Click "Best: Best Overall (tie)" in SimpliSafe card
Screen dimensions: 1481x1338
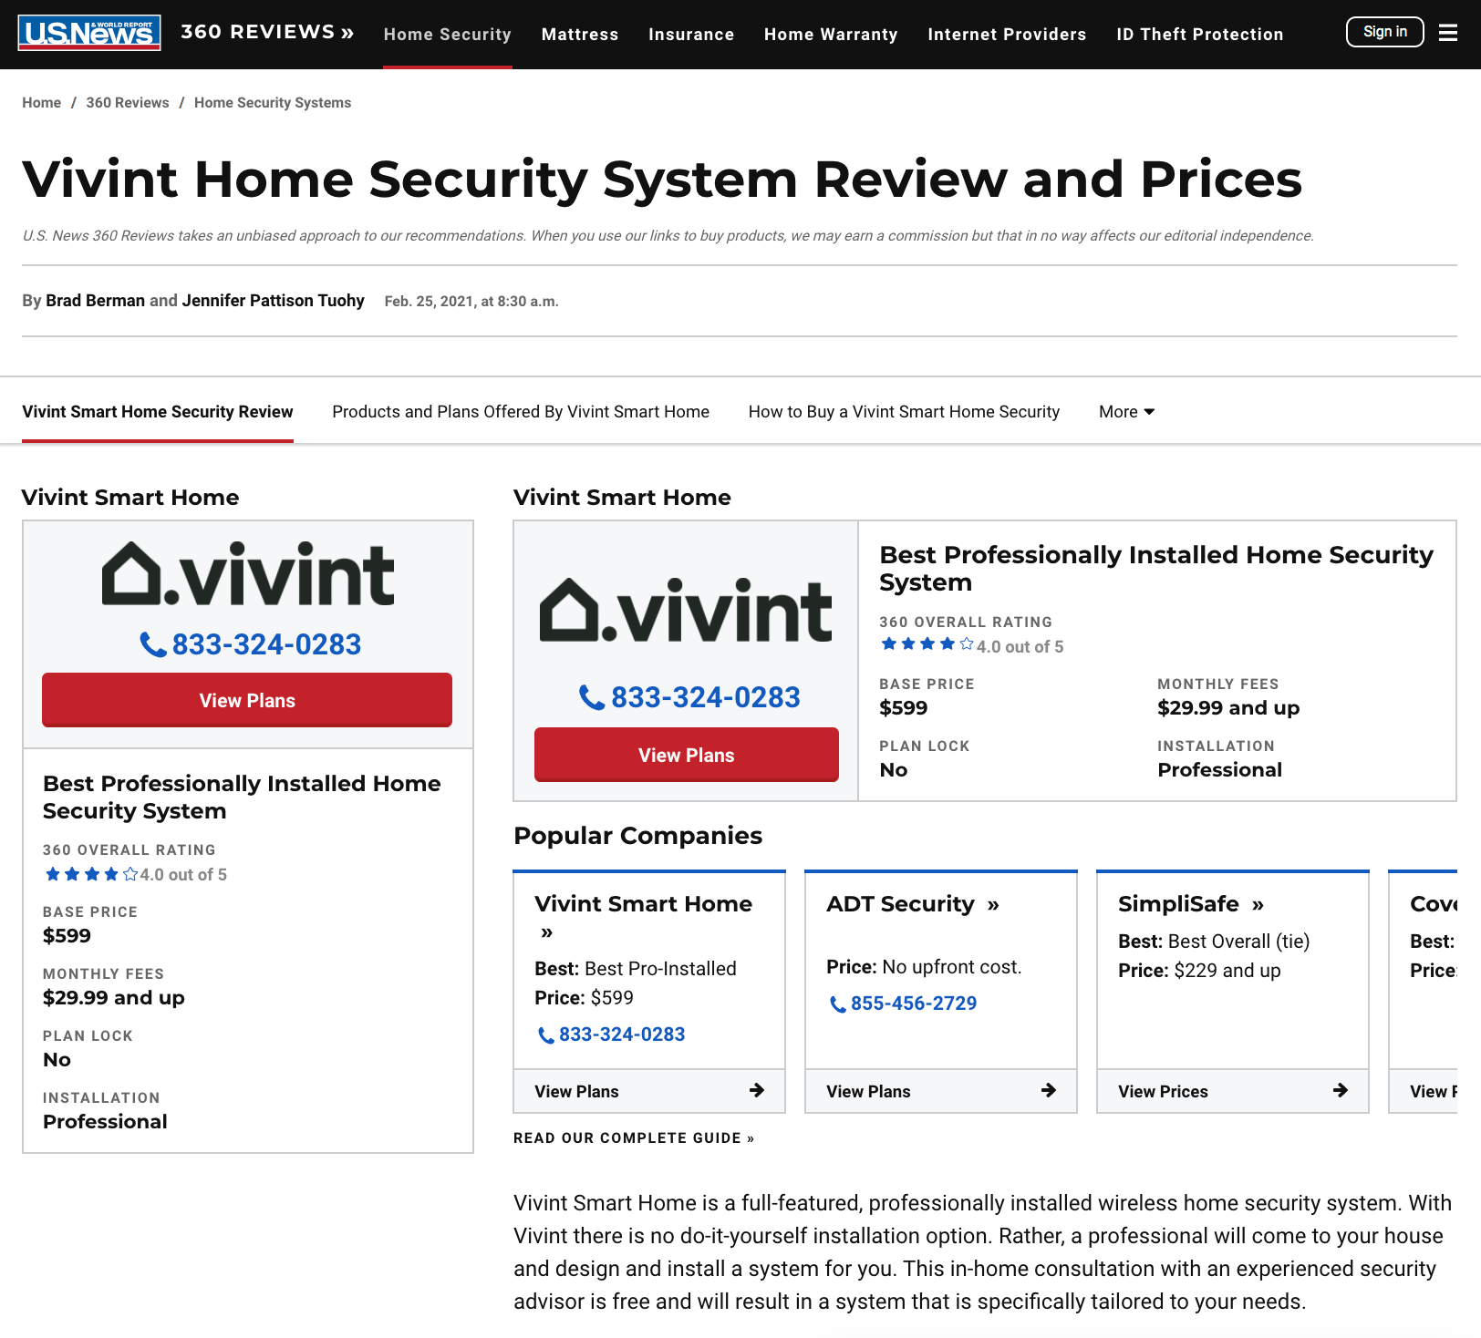coord(1214,942)
